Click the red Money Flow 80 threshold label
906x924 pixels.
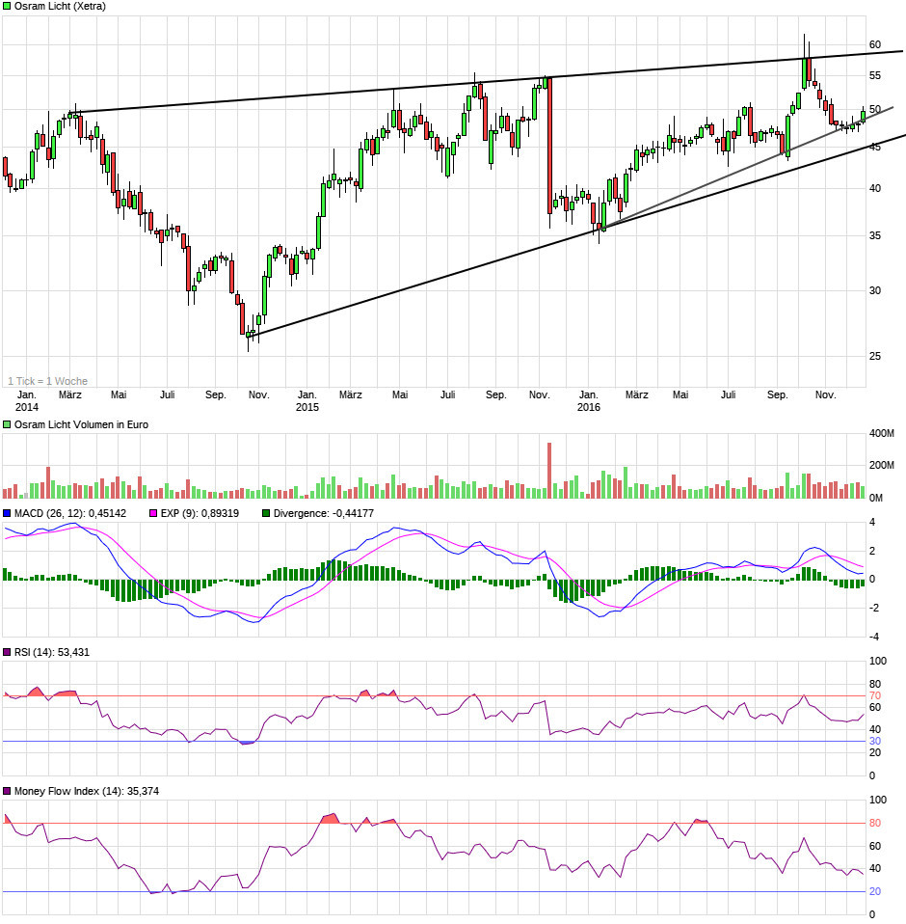click(875, 824)
